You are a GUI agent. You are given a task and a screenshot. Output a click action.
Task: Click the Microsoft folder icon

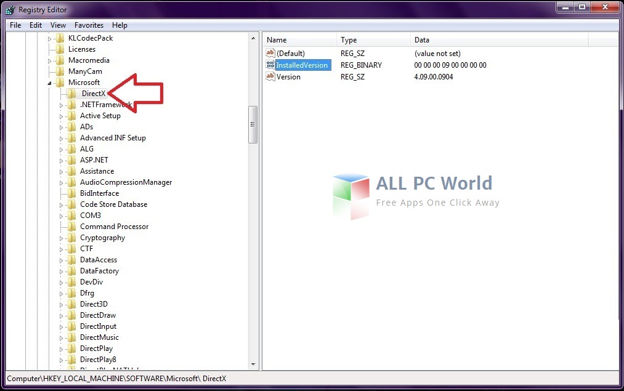click(x=60, y=83)
